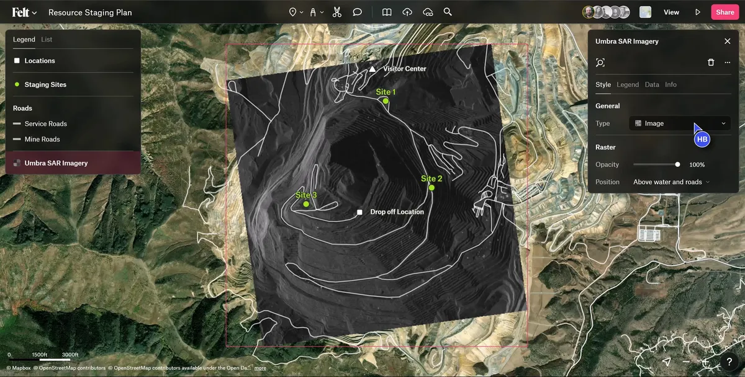Select the Scissors clip tool
The height and width of the screenshot is (377, 745).
(337, 12)
